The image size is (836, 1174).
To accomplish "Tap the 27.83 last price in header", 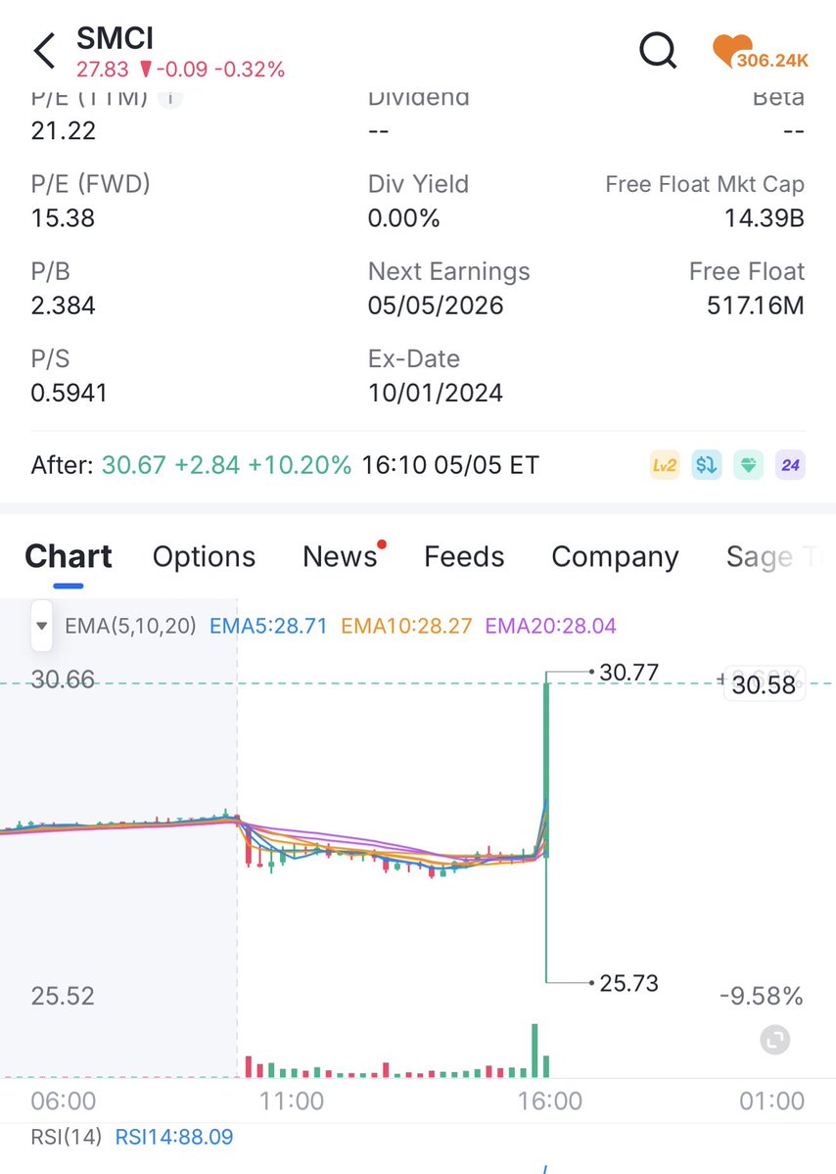I will 103,70.
